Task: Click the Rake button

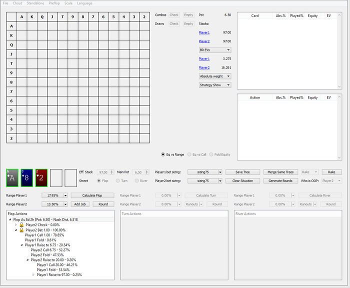Action: pos(331,172)
